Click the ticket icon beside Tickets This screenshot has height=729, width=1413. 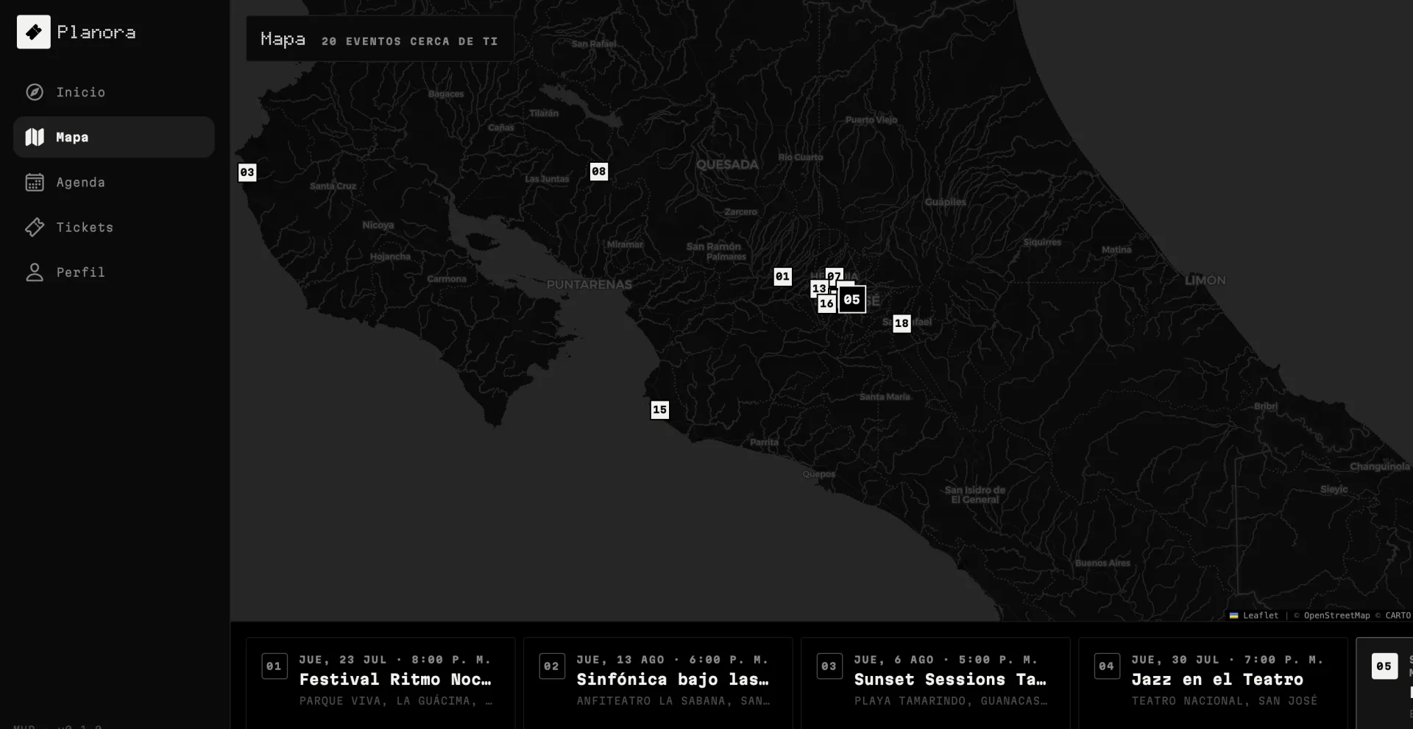point(35,227)
